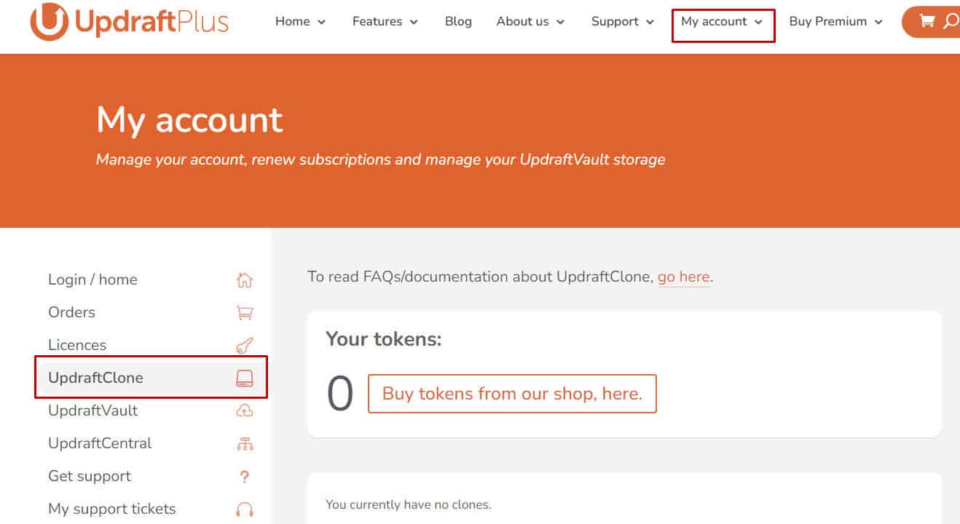Screen dimensions: 960x524
Task: Click Buy tokens from our shop button
Action: [x=512, y=394]
